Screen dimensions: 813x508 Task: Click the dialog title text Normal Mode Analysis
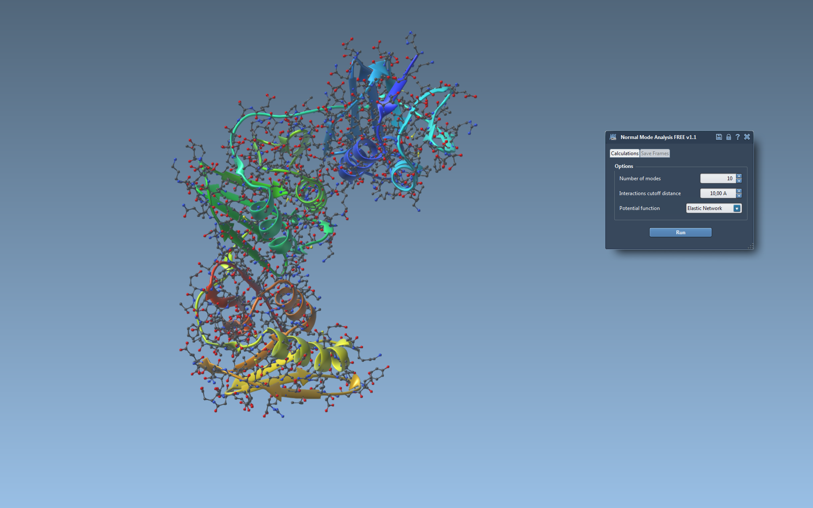[x=658, y=137]
